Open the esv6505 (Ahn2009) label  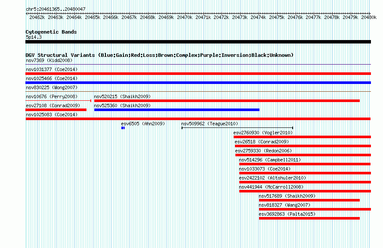143,124
